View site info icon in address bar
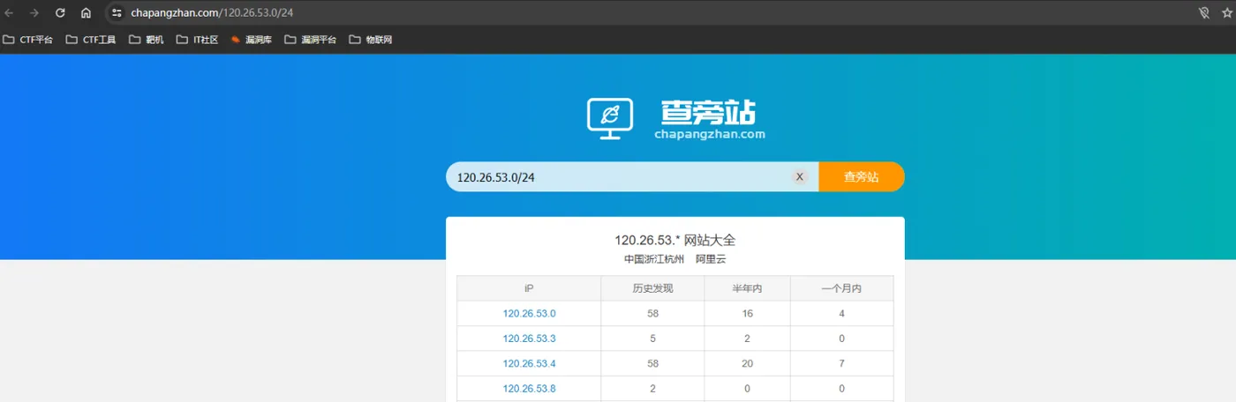Image resolution: width=1236 pixels, height=402 pixels. click(116, 13)
